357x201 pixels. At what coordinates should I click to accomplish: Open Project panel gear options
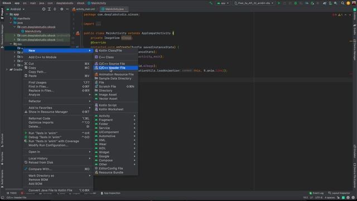pyautogui.click(x=62, y=9)
